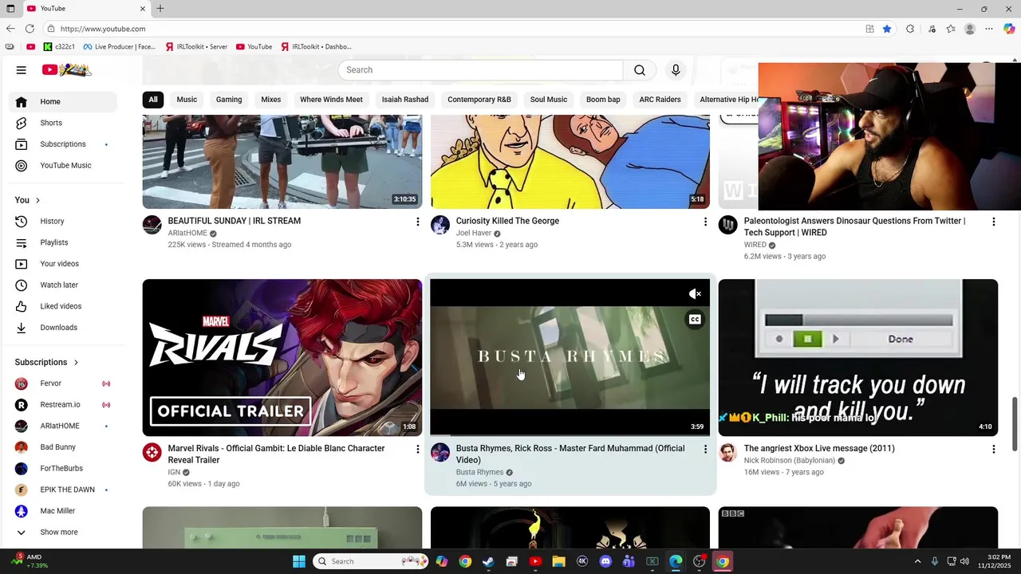Open options for Curiosity Killed The George
Viewport: 1021px width, 574px height.
click(705, 222)
